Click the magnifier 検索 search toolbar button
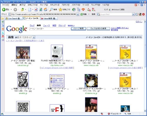The width and height of the screenshot is (147, 116). coord(53,9)
